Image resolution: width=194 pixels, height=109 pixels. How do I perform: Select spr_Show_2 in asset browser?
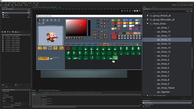point(163,56)
